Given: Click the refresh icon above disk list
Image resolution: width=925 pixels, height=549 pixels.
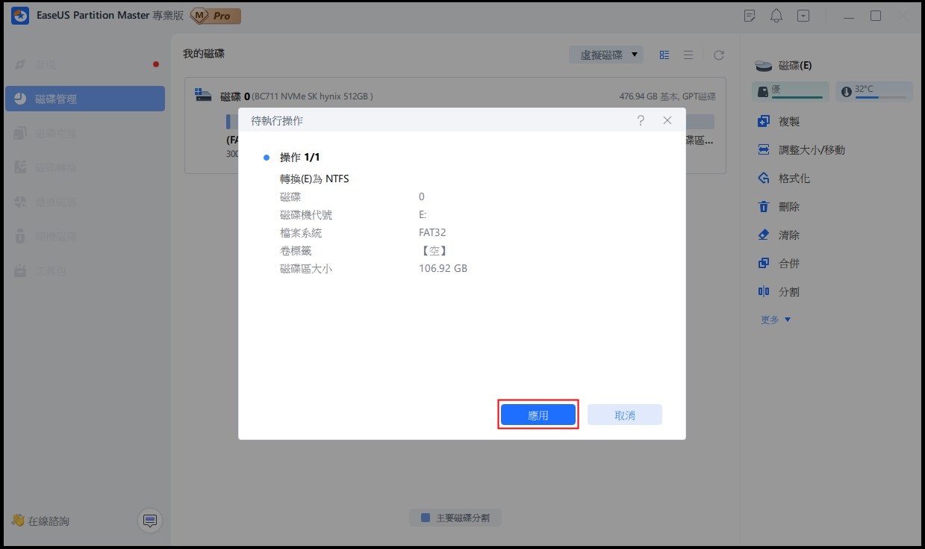Looking at the screenshot, I should (x=718, y=54).
